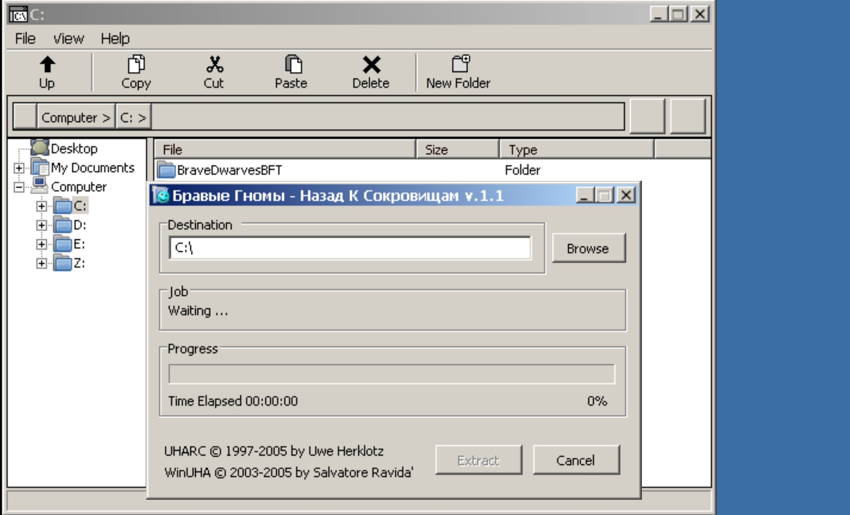
Task: Open the View menu
Action: (x=68, y=39)
